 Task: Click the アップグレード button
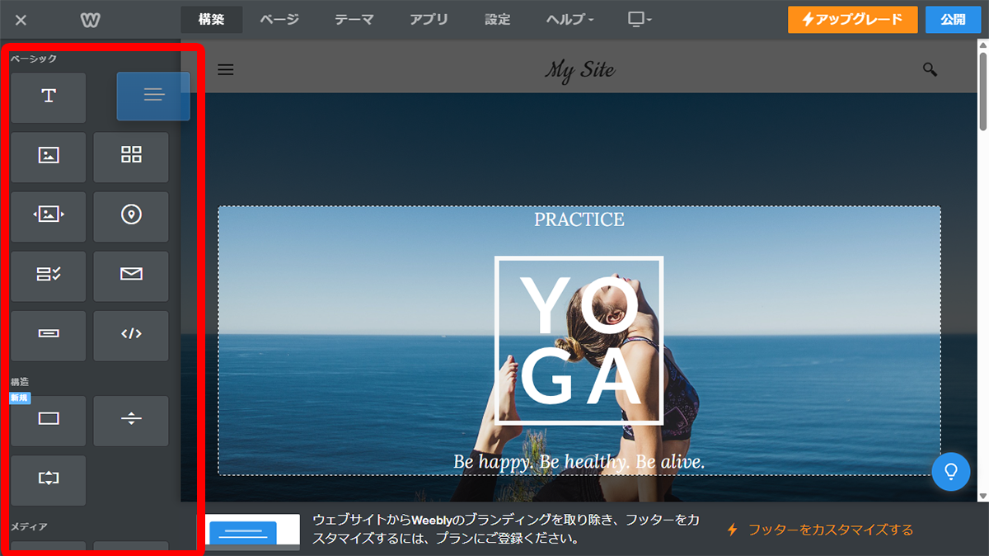click(x=852, y=20)
